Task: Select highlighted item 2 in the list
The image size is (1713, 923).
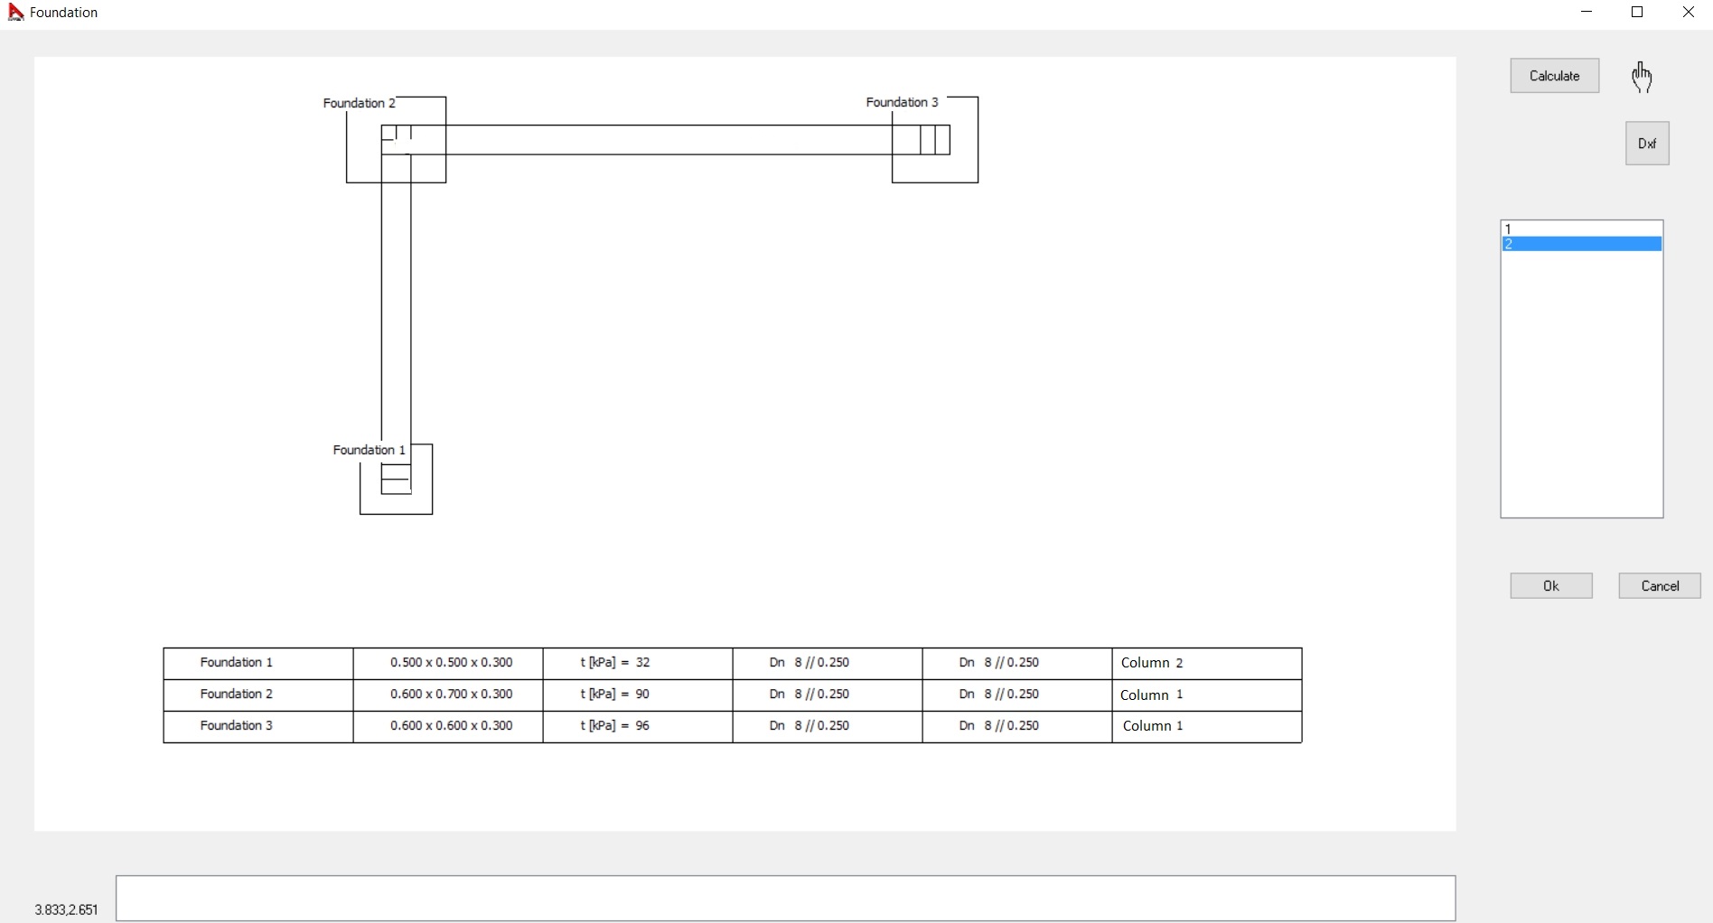Action: [x=1581, y=245]
